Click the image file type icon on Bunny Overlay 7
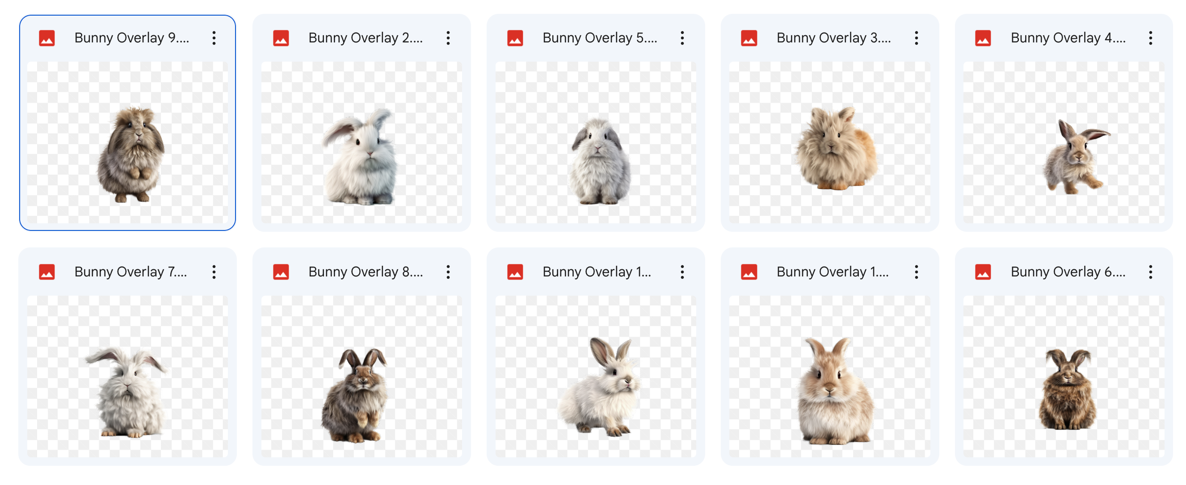 (47, 272)
